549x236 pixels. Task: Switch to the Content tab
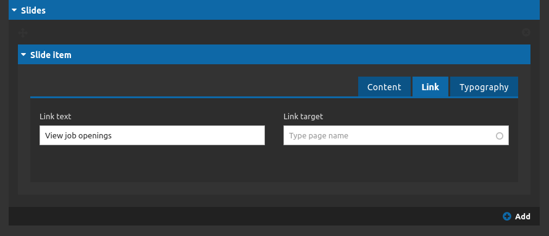pos(384,87)
